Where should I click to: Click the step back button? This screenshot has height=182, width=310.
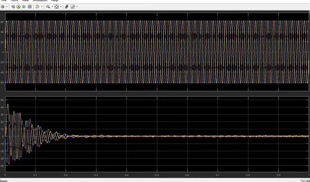13,7
